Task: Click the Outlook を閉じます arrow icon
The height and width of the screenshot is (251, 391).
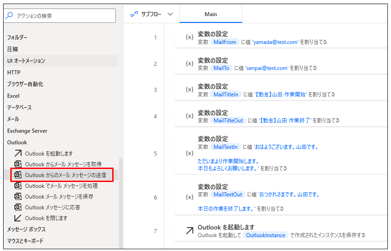Action: [x=18, y=218]
